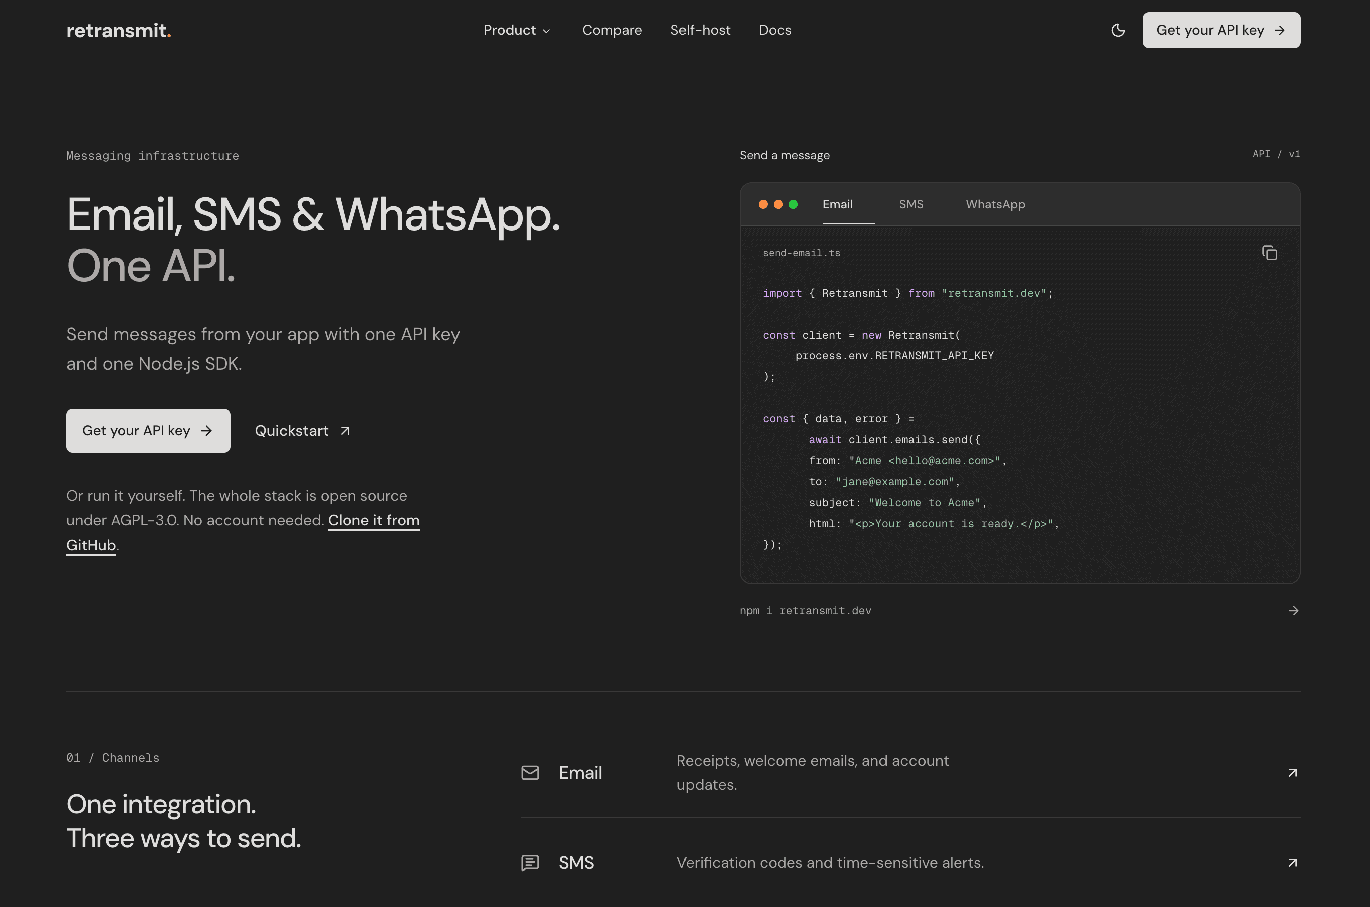Click the npm i retransmit.dev command
1370x907 pixels.
pos(805,611)
